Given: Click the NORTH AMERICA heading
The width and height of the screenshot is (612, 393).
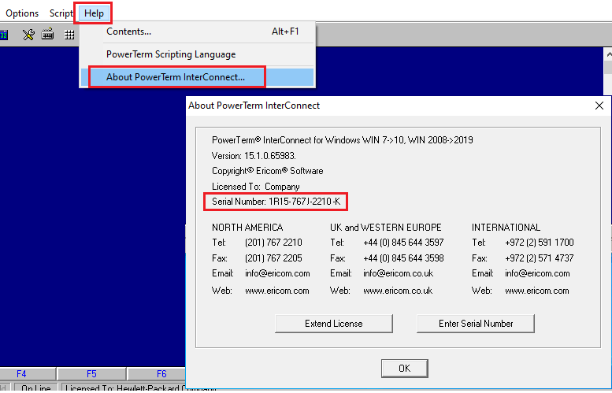Looking at the screenshot, I should (x=247, y=227).
